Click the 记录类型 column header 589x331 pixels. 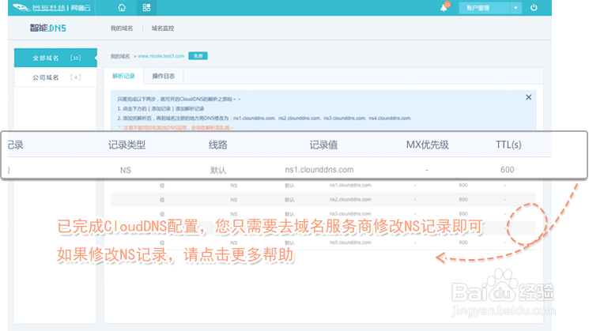pyautogui.click(x=127, y=145)
